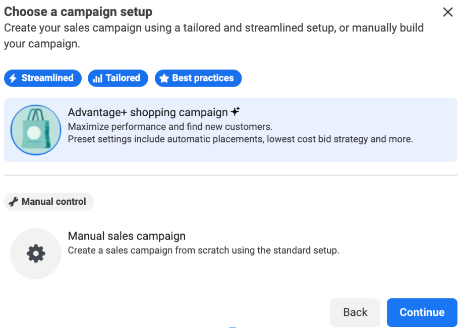Image resolution: width=462 pixels, height=328 pixels.
Task: Click the star icon on Best practices badge
Action: click(x=165, y=78)
